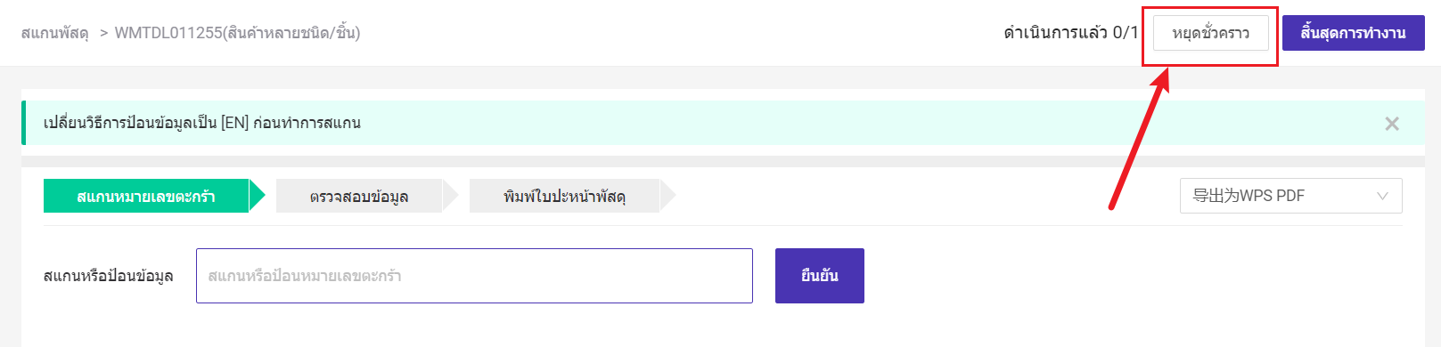Click the arrow tip after พิมพ์ใบปะหน้าพัสดุ step
The height and width of the screenshot is (347, 1441).
coord(668,196)
